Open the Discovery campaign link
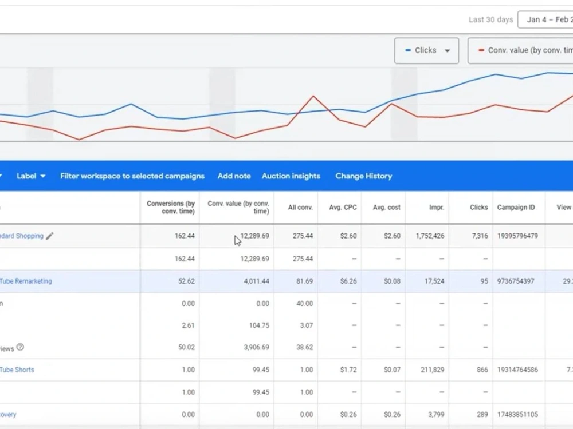The image size is (573, 429). click(8, 414)
